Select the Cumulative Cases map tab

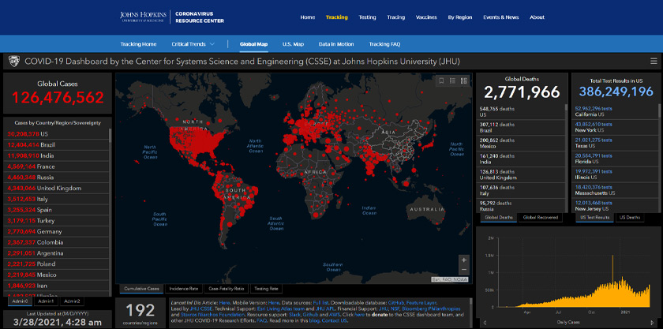click(141, 289)
